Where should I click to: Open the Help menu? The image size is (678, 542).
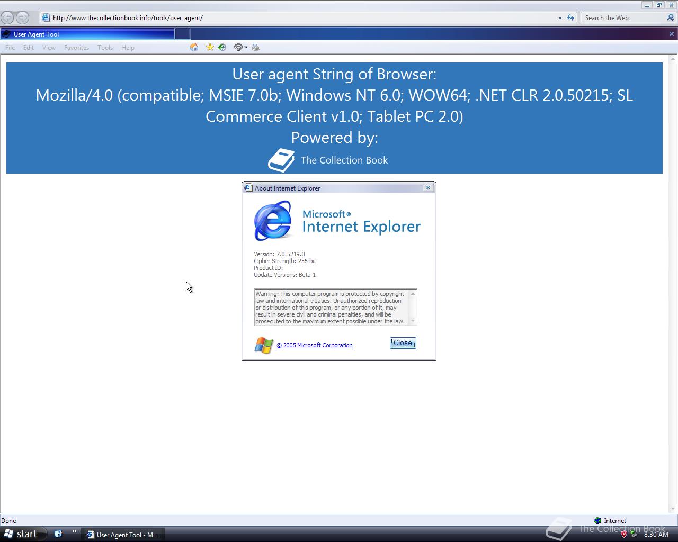pos(128,48)
